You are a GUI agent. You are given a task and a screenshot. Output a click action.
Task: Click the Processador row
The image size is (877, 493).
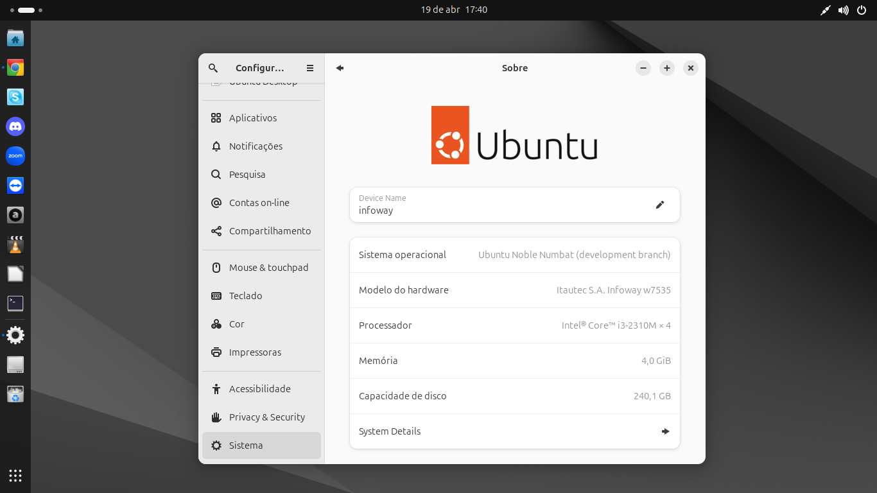515,325
